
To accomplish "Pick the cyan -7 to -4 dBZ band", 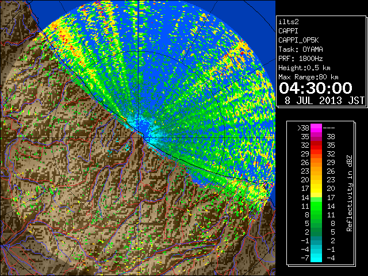I will click(316, 258).
